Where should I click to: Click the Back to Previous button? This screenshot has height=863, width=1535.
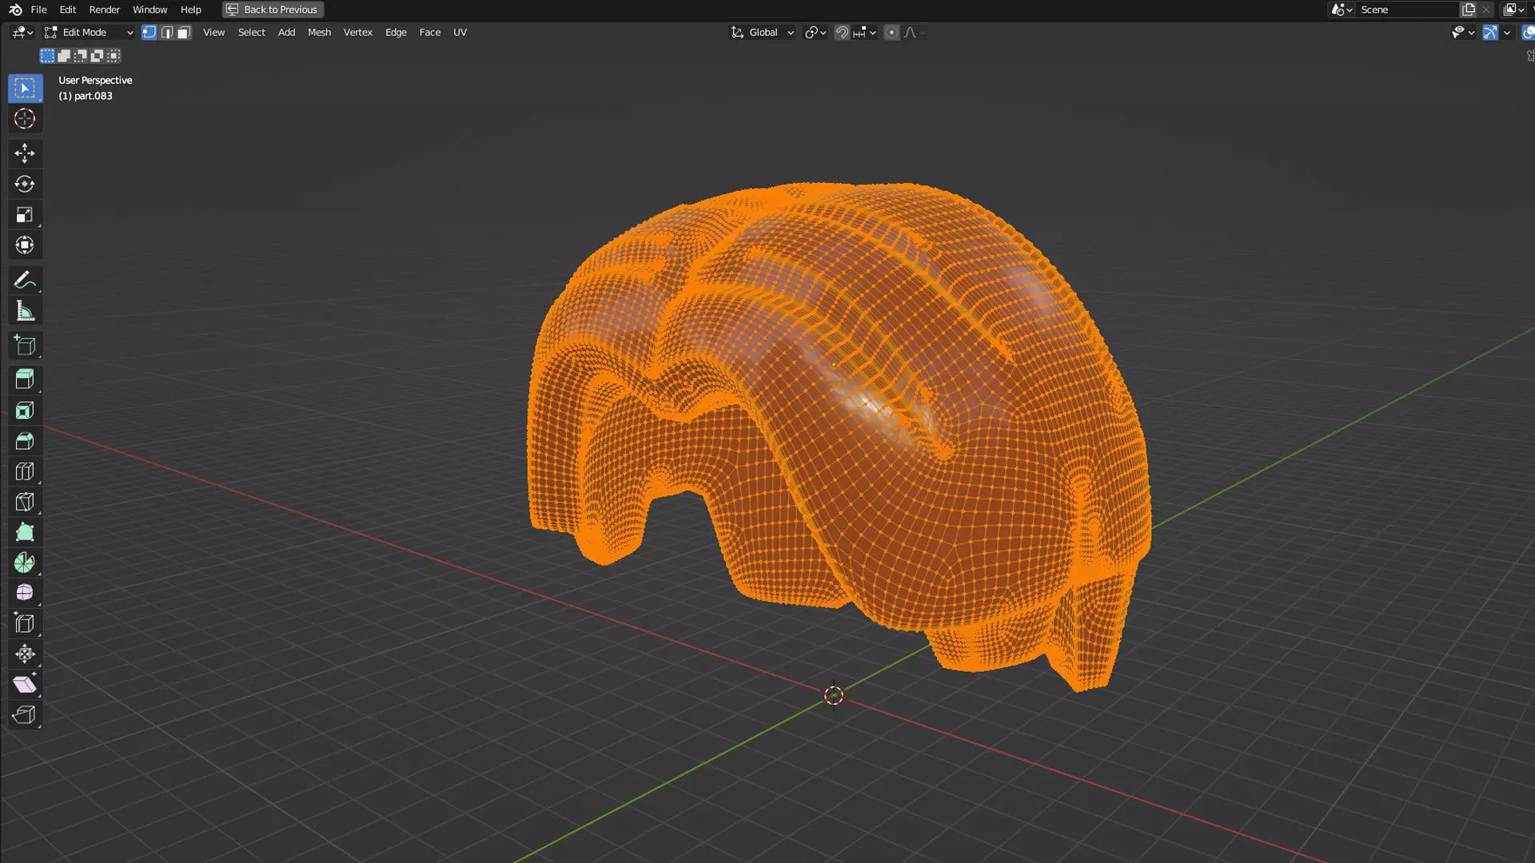coord(273,10)
